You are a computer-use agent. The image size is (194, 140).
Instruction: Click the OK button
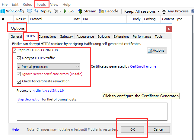click(x=132, y=129)
